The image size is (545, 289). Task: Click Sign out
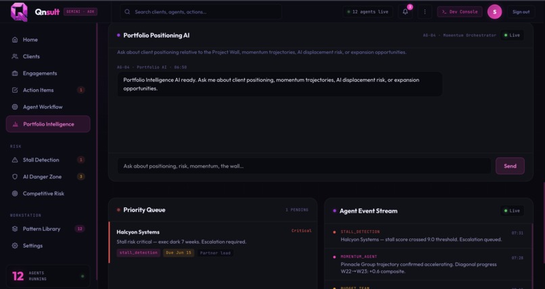pos(521,11)
